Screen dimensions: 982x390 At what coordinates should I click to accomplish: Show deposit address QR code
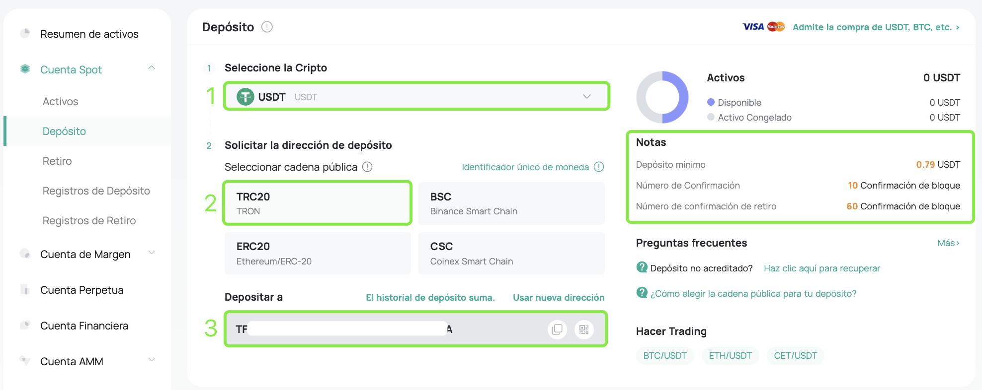point(584,329)
